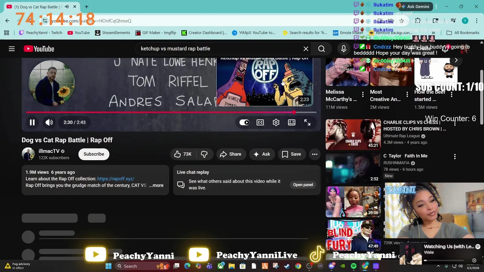Show hidden system tray icons
The image size is (484, 272).
point(438,266)
